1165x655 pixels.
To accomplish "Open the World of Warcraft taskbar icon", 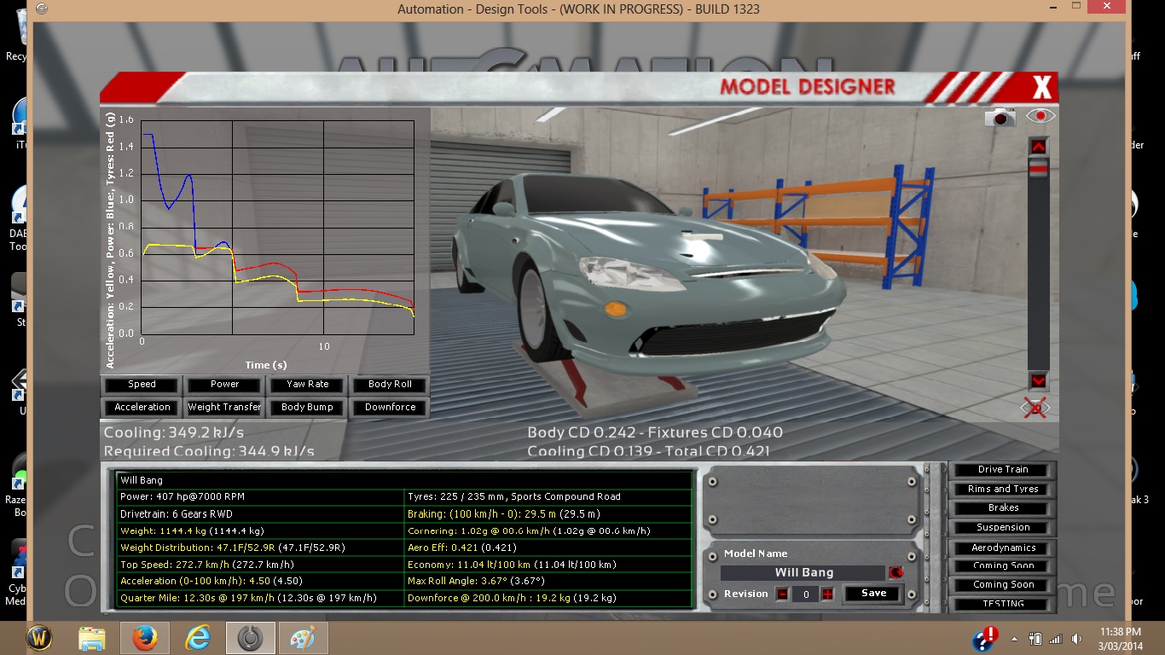I will [x=40, y=638].
